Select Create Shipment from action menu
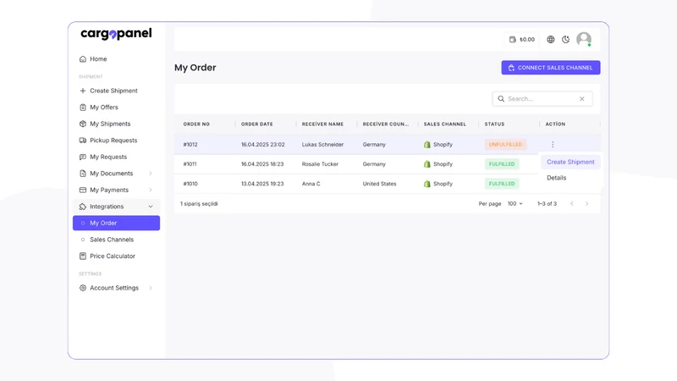This screenshot has height=381, width=677. (570, 162)
